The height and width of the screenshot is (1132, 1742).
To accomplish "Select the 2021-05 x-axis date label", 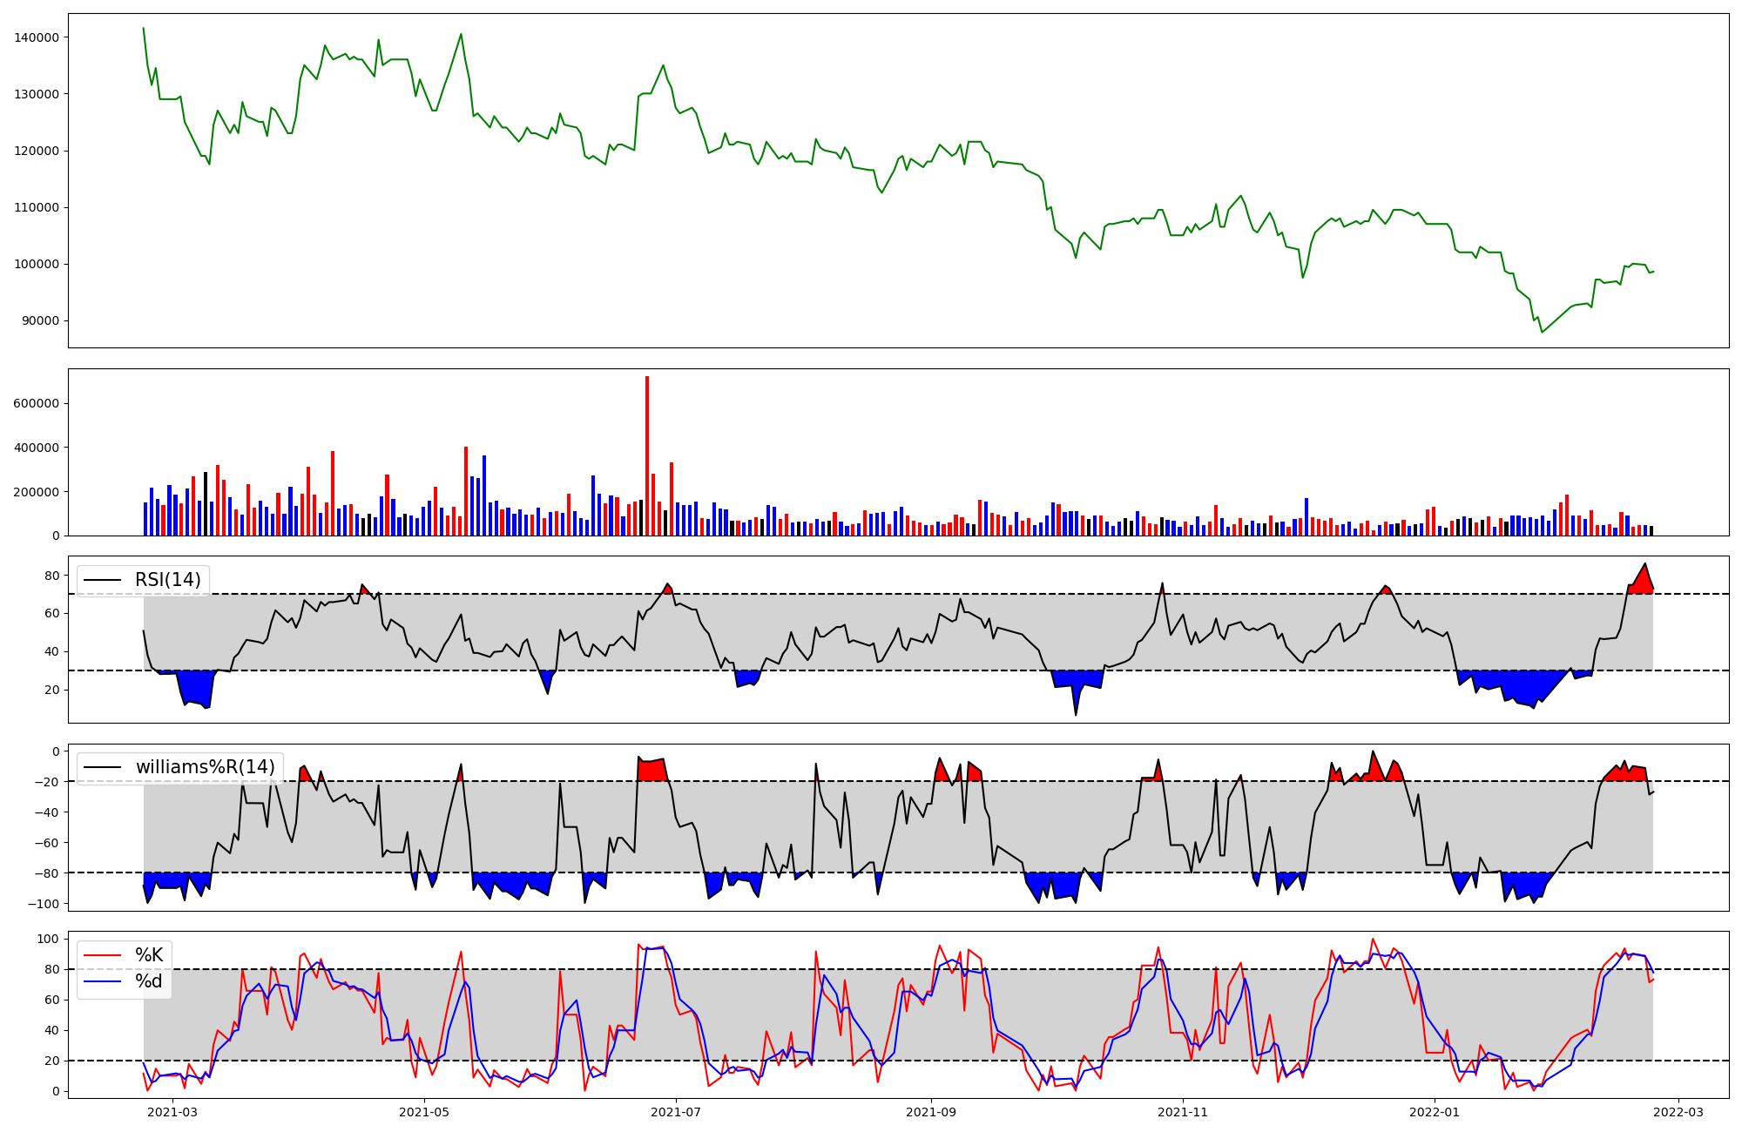I will (x=424, y=1112).
